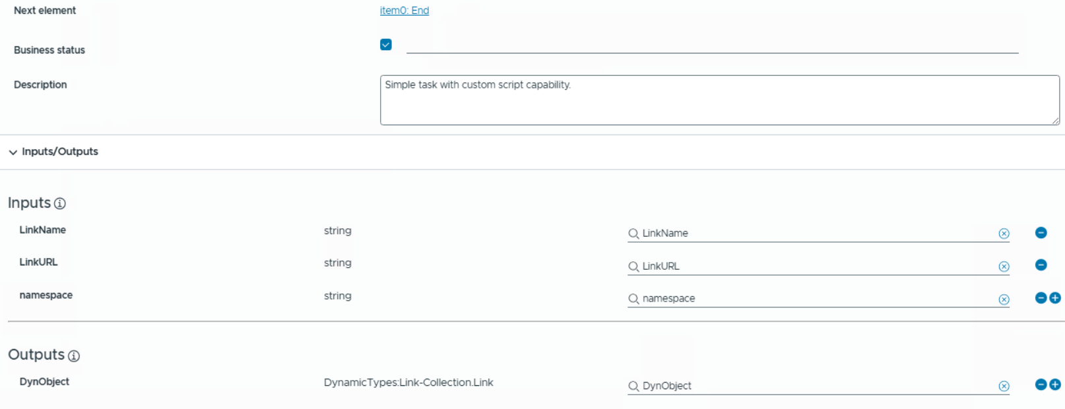Screen dimensions: 1065x409
Task: Clear the namespace variable binding
Action: [x=1004, y=299]
